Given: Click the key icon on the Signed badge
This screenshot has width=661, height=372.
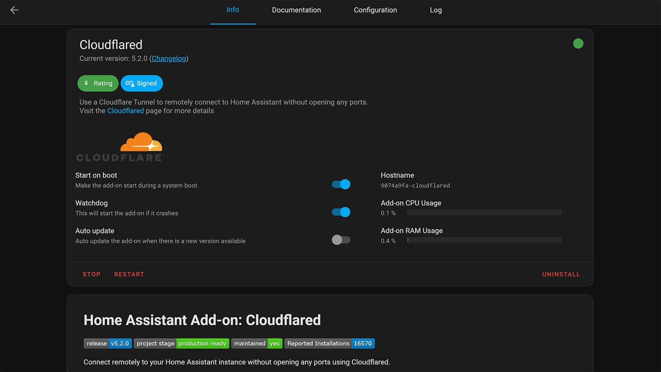Looking at the screenshot, I should click(x=130, y=83).
